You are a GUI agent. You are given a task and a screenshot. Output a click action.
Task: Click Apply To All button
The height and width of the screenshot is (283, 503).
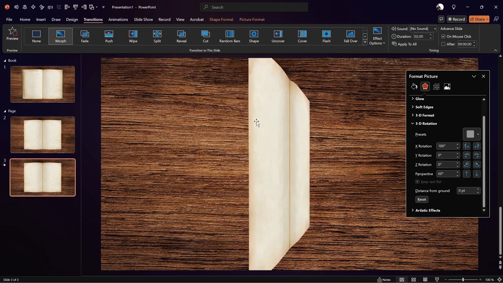pyautogui.click(x=404, y=44)
